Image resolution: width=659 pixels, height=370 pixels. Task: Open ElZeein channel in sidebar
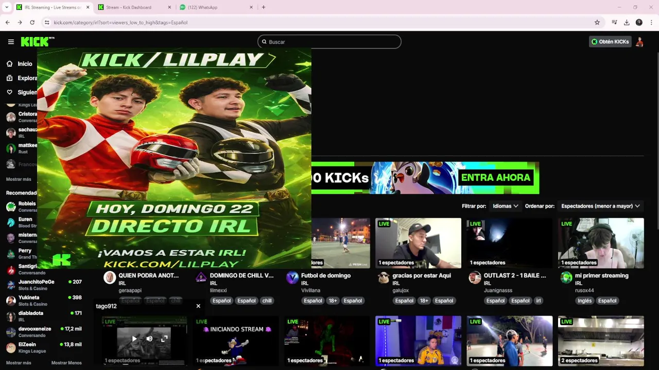(44, 347)
